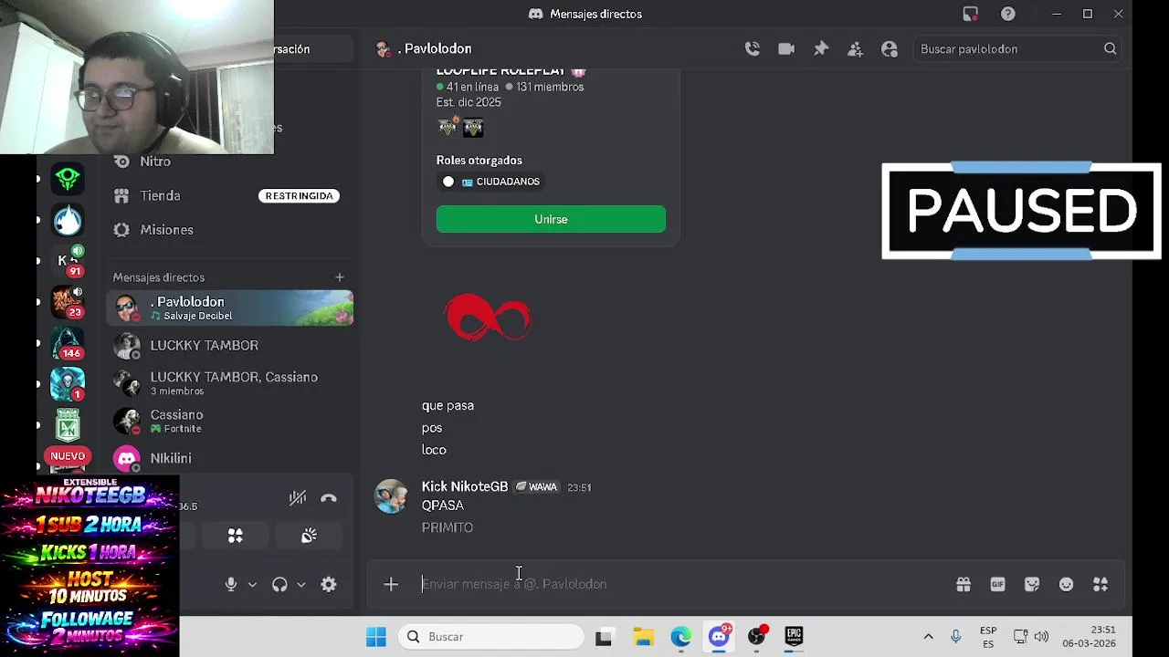Open the GIF picker
This screenshot has width=1169, height=657.
pos(997,584)
